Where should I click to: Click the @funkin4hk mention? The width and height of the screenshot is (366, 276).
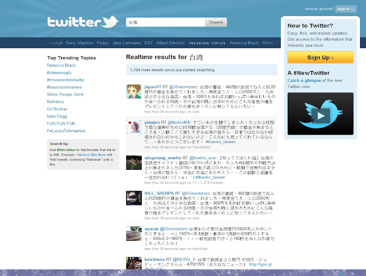coord(179,122)
